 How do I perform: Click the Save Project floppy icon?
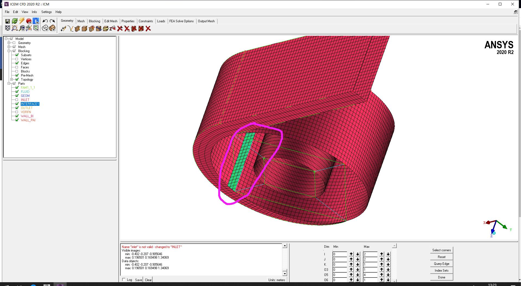tap(8, 21)
